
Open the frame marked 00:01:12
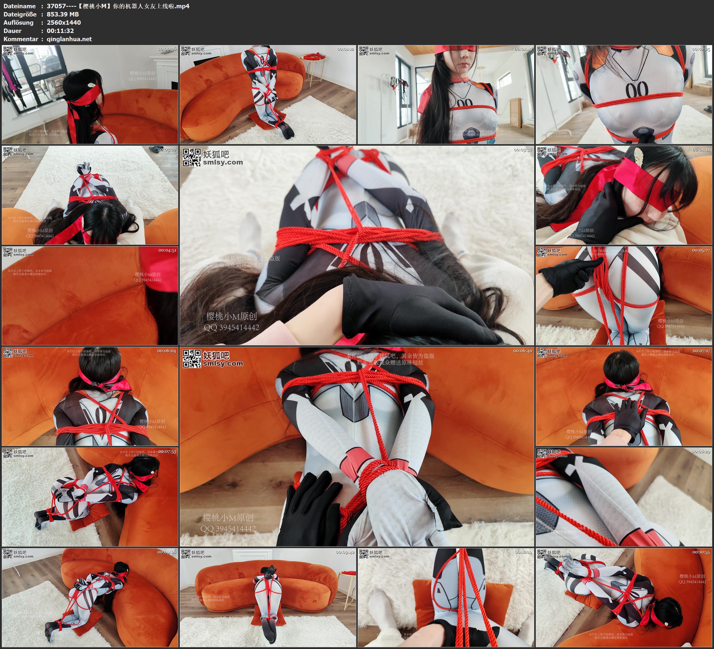(268, 94)
